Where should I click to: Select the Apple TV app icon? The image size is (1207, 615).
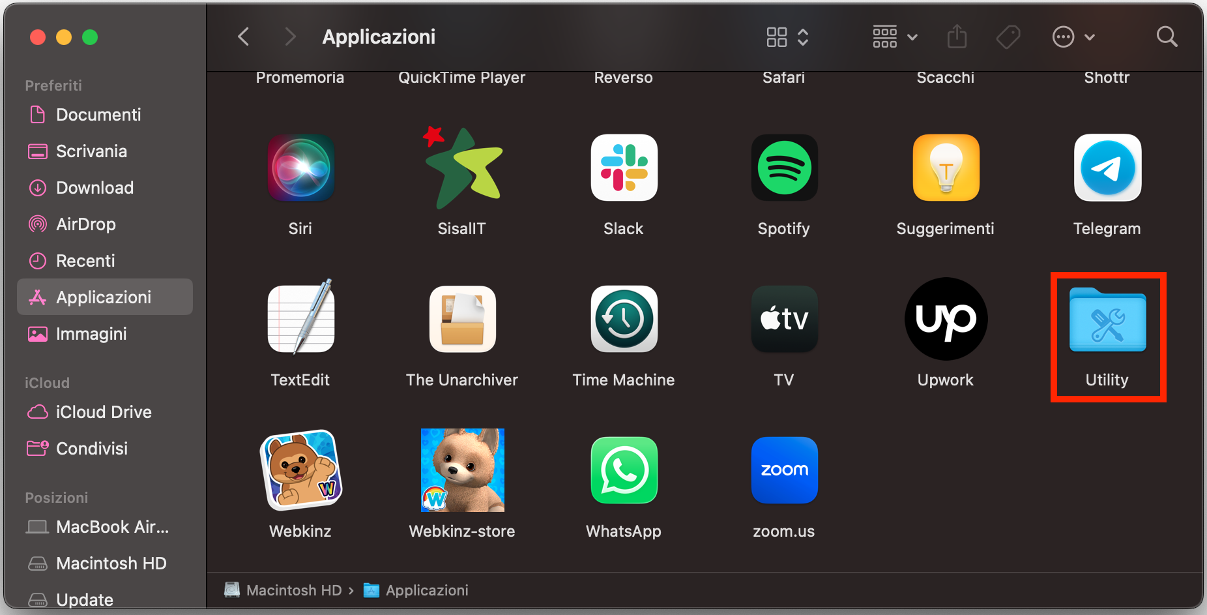point(784,319)
